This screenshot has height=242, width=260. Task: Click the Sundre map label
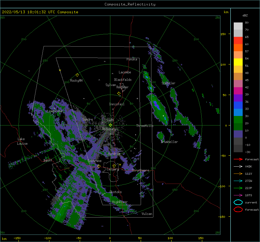pyautogui.click(x=88, y=119)
